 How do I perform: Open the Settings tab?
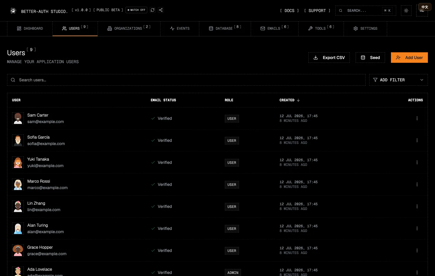click(x=365, y=28)
